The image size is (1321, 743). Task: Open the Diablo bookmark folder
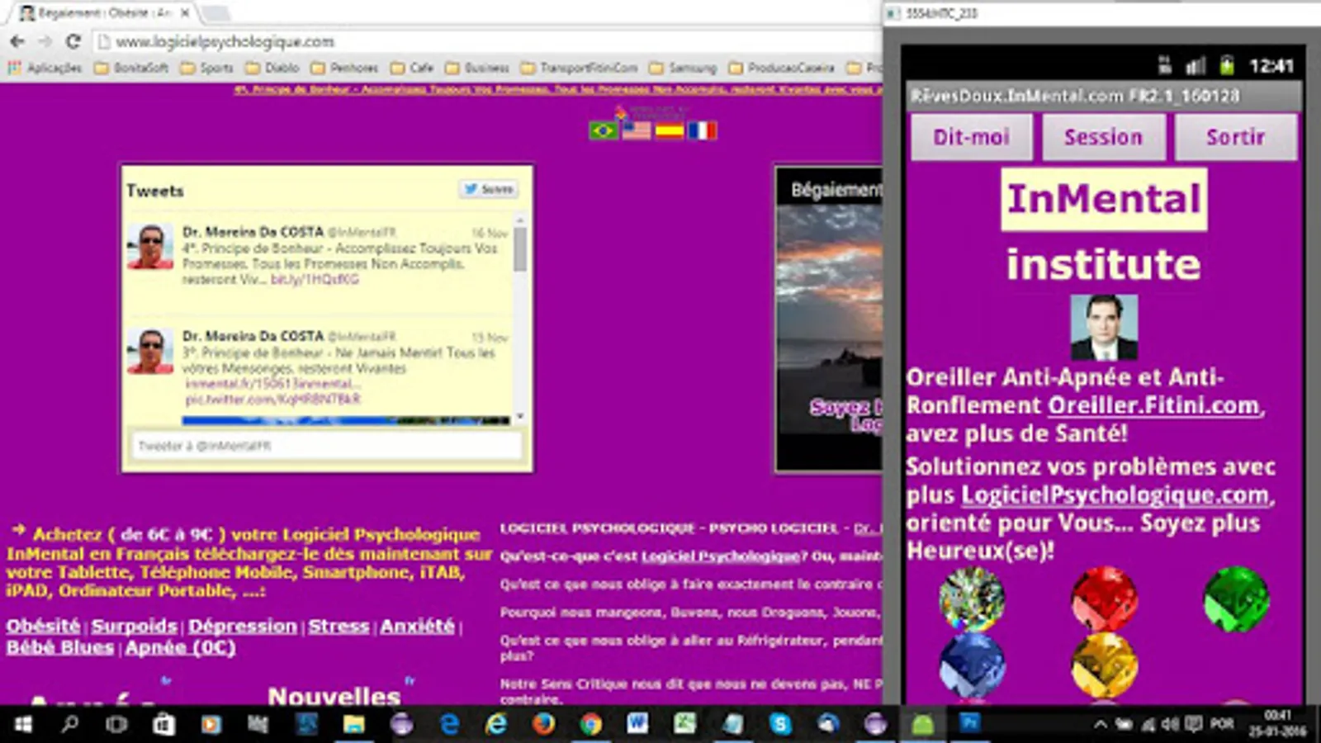[x=273, y=68]
